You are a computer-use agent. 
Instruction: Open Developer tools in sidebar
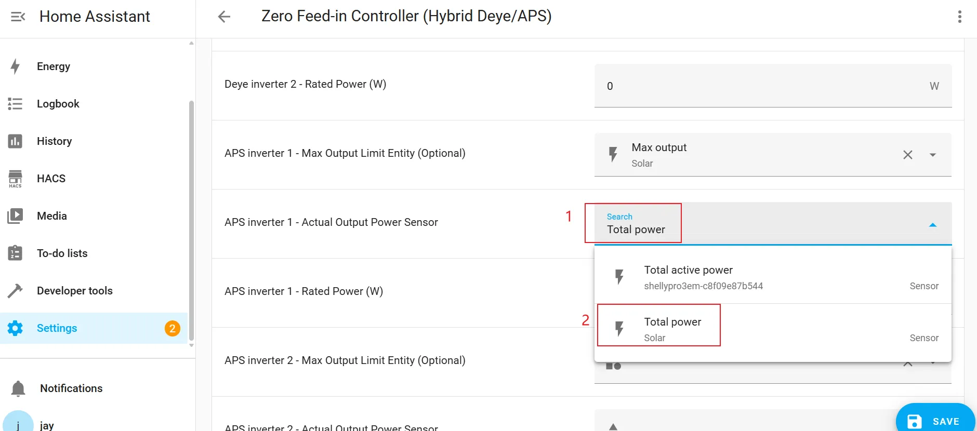74,291
